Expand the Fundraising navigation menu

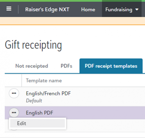click(x=122, y=10)
